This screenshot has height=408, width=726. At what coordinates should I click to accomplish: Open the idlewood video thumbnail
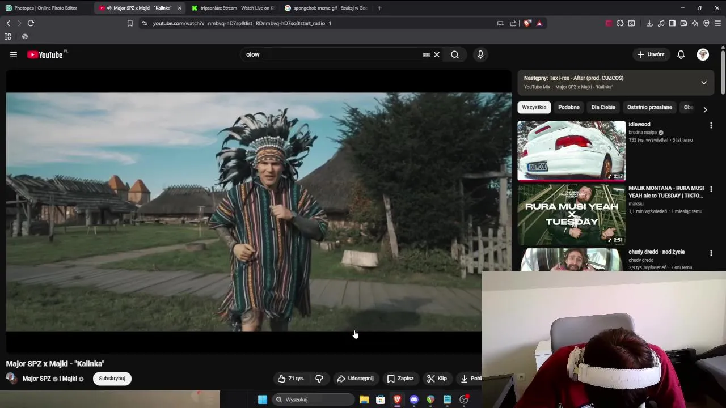(571, 151)
